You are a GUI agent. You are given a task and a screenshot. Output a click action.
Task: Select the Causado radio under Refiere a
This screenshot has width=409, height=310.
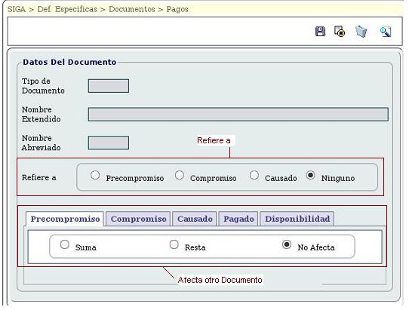[254, 175]
